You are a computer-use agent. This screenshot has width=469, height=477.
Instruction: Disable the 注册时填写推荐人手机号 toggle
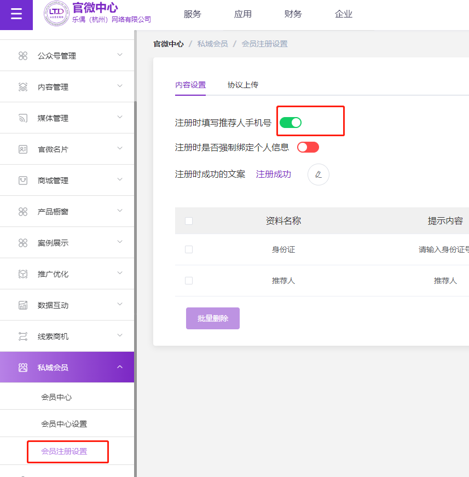pyautogui.click(x=291, y=123)
